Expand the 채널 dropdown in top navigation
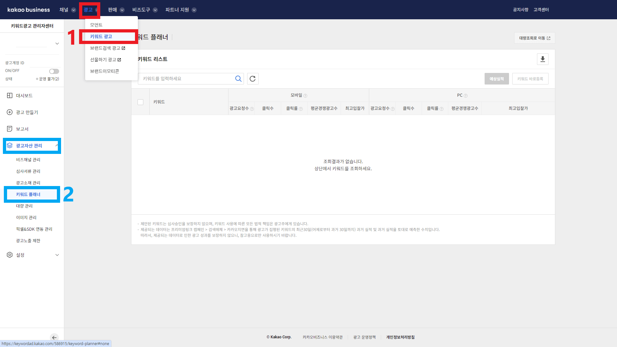 (x=67, y=10)
